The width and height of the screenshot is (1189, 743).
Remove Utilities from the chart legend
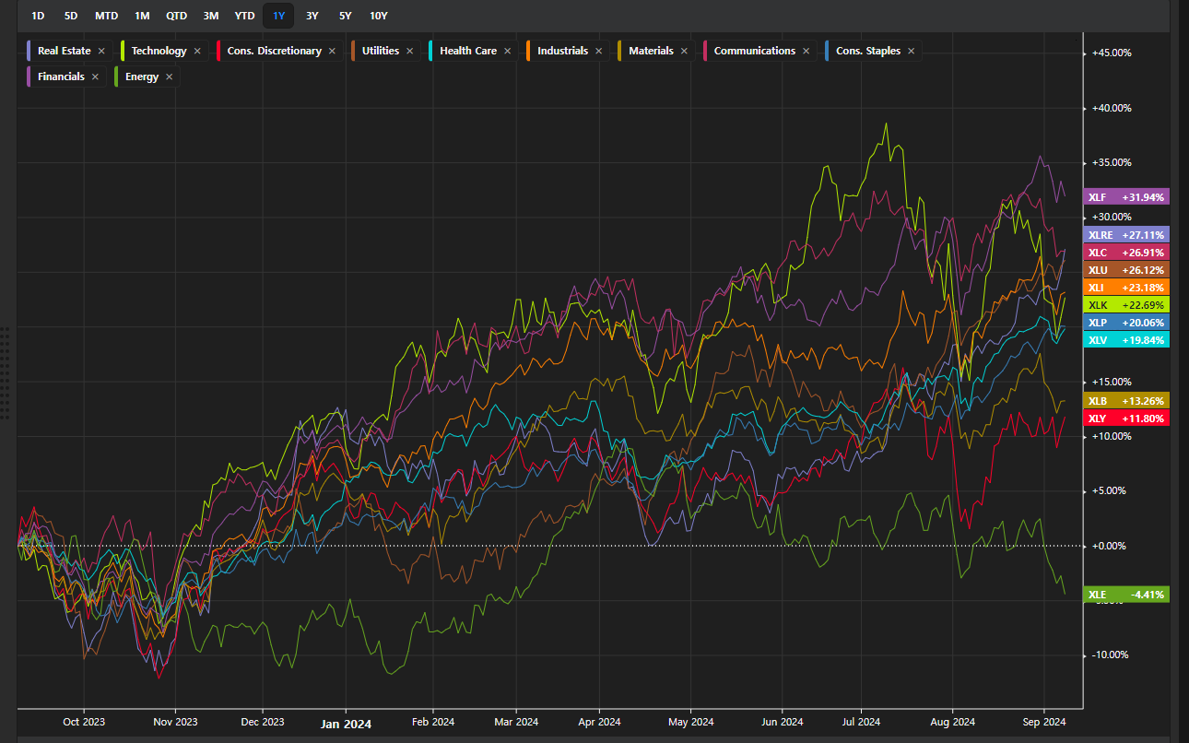click(x=410, y=52)
